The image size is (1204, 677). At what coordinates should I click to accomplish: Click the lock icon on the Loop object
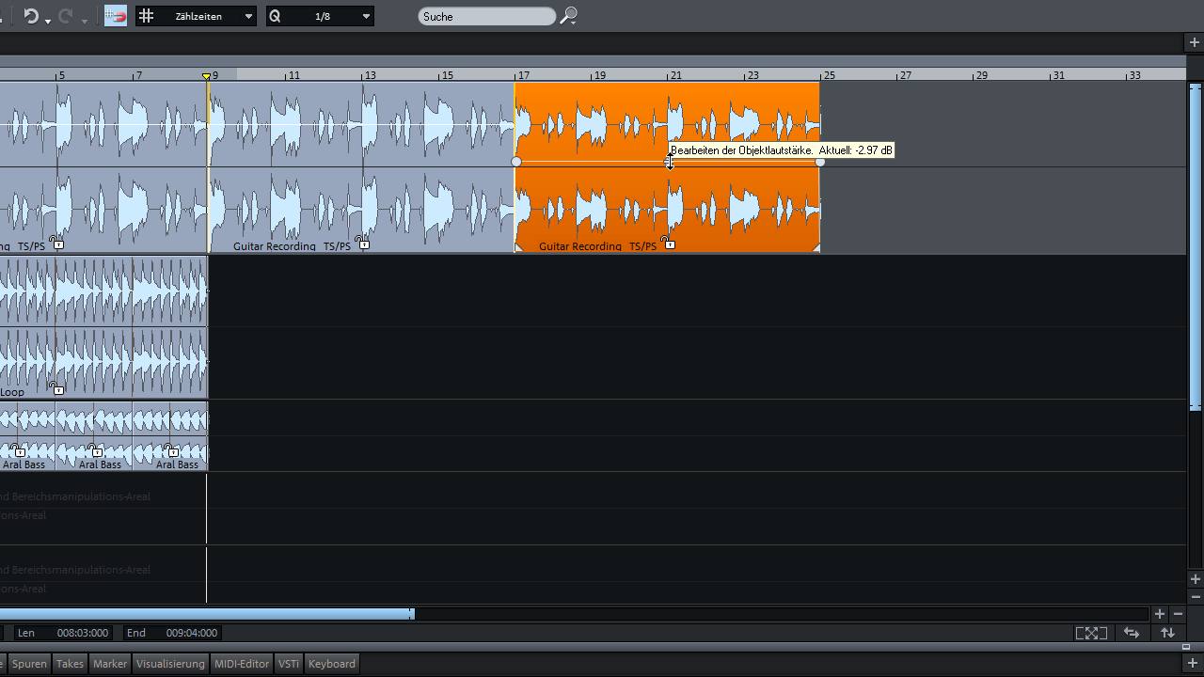(57, 388)
